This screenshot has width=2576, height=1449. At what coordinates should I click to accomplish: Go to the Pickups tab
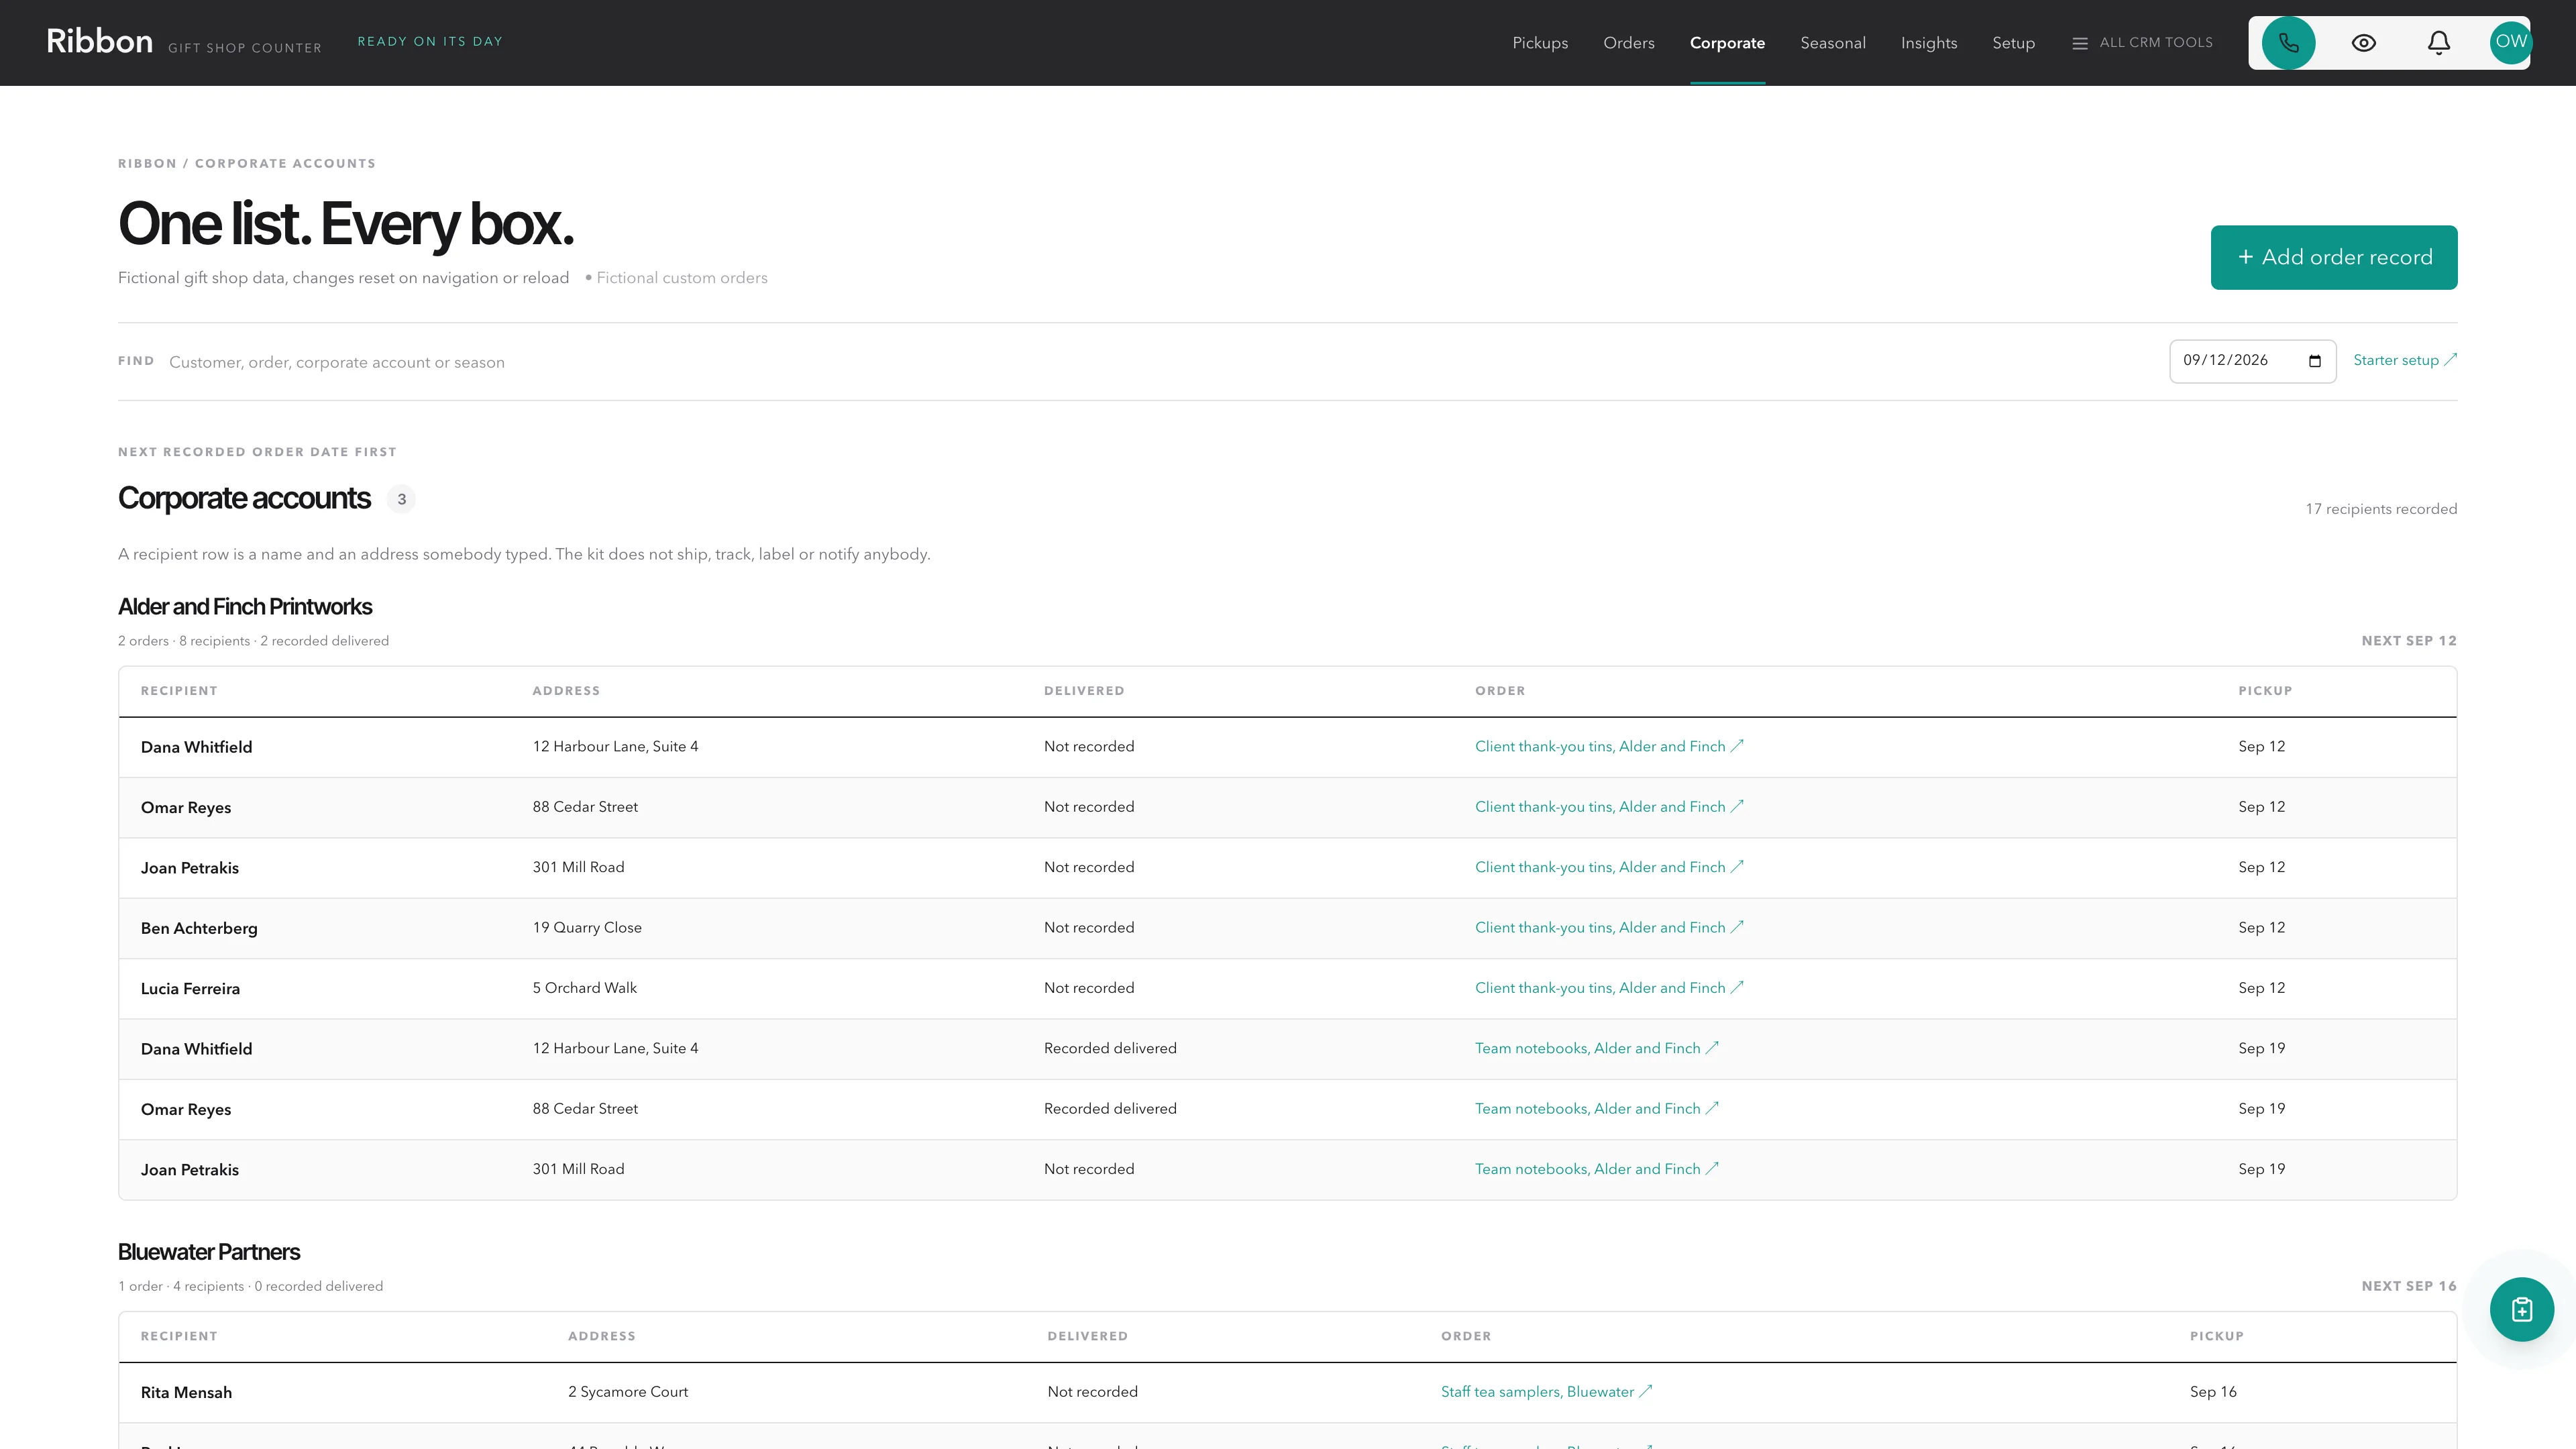1540,43
